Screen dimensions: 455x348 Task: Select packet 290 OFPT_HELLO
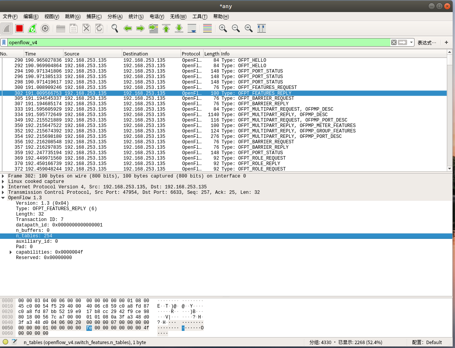pos(224,60)
